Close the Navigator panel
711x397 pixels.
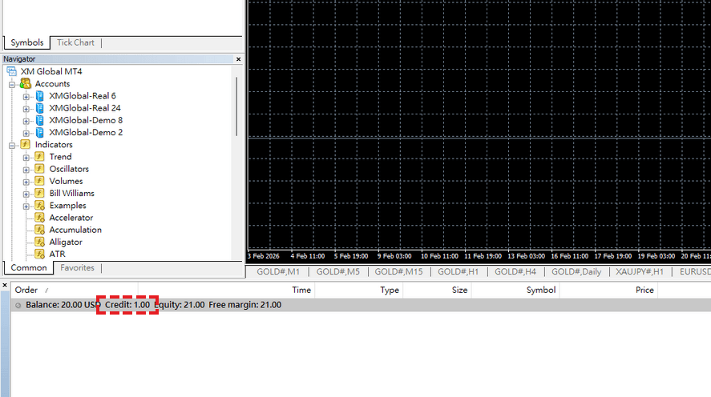coord(239,59)
